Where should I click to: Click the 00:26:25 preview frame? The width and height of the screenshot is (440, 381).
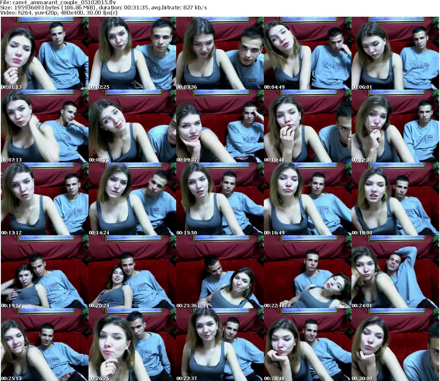[x=132, y=345]
